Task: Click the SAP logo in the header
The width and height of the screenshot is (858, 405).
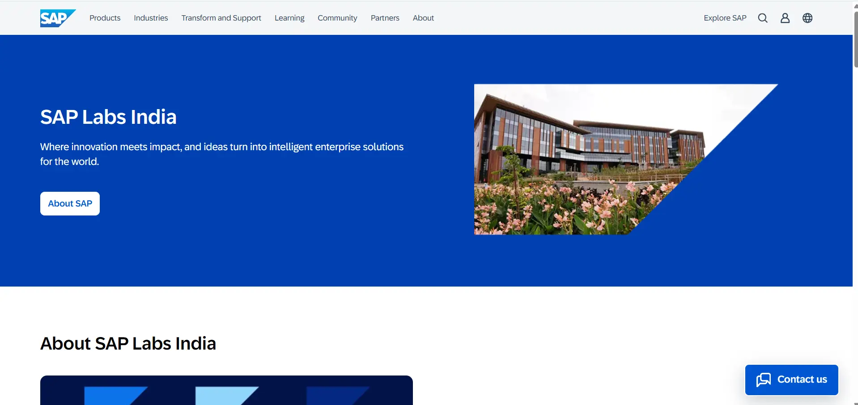Action: pyautogui.click(x=58, y=18)
